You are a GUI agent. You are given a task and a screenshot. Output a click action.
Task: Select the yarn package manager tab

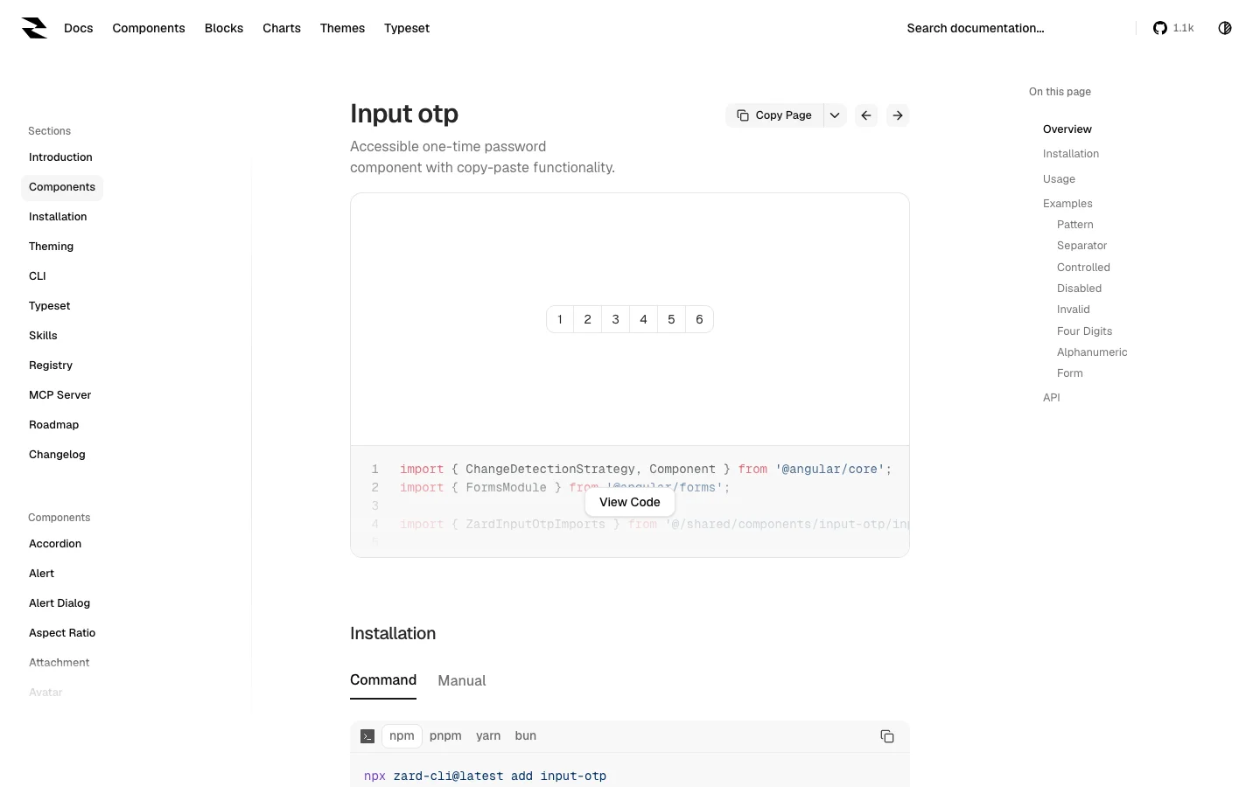pos(488,736)
